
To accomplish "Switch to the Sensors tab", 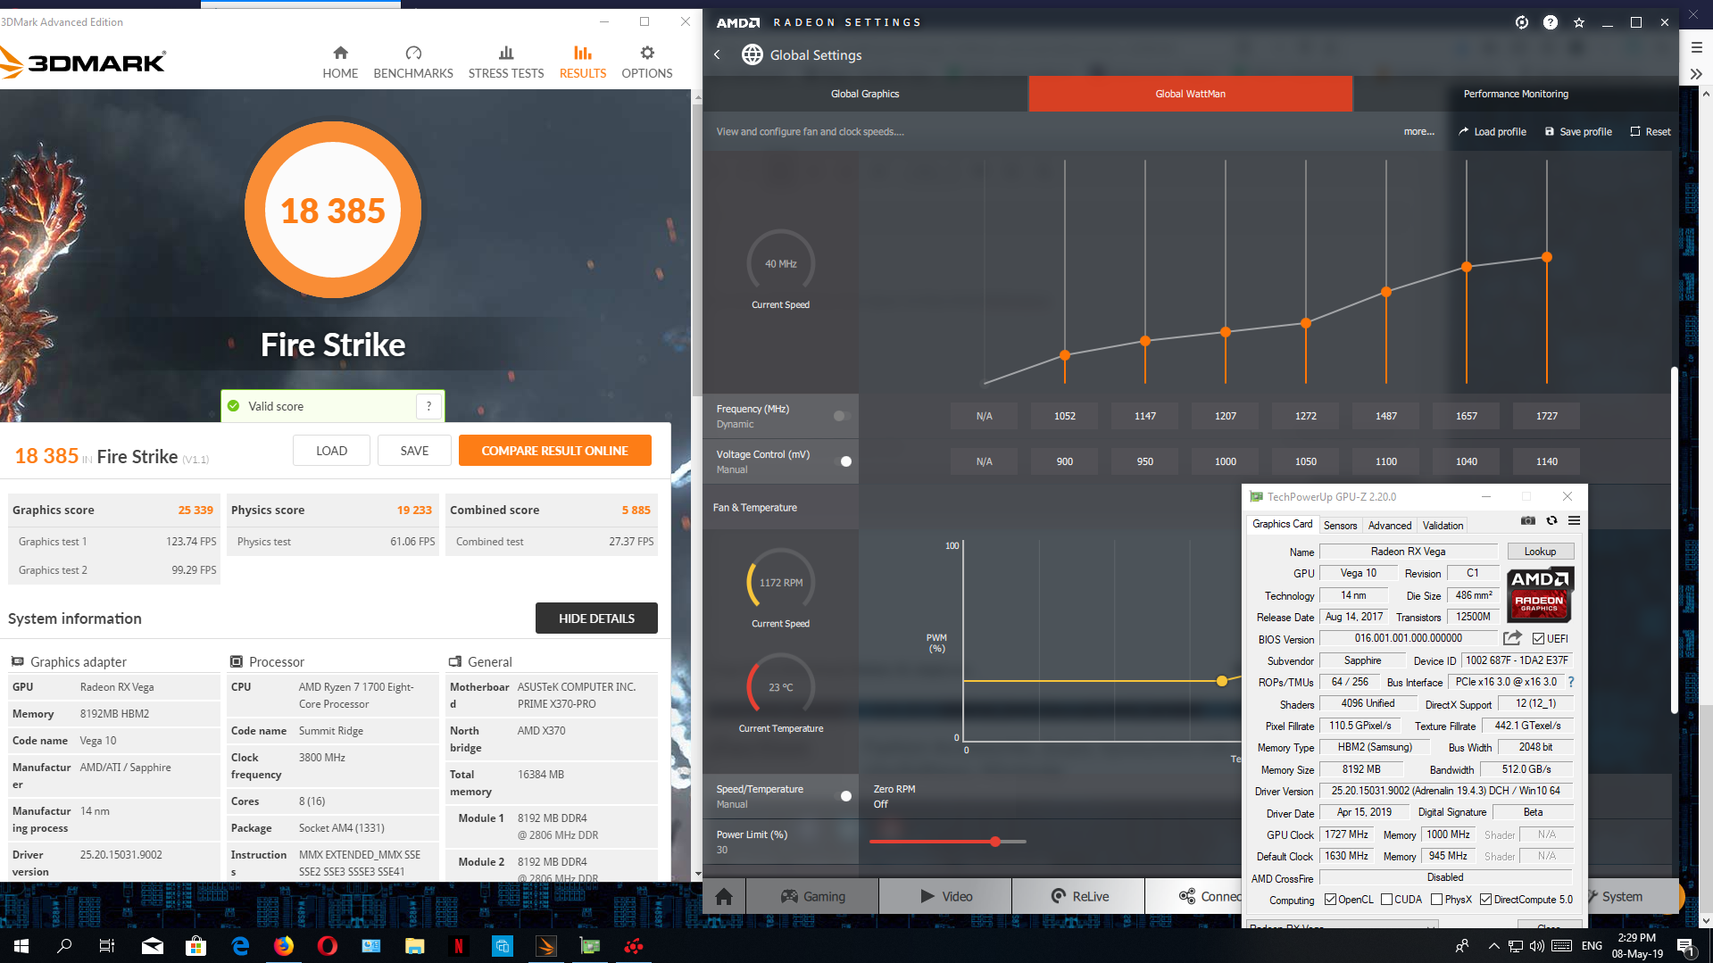I will [1340, 526].
